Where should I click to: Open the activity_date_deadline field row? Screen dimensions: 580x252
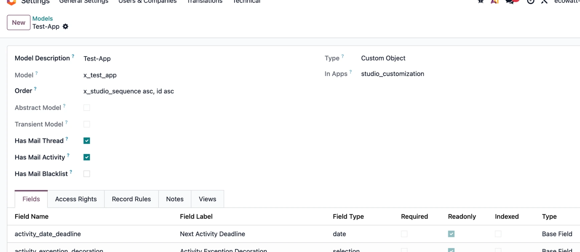48,234
